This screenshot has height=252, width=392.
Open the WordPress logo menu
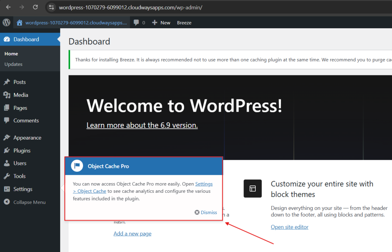point(7,23)
